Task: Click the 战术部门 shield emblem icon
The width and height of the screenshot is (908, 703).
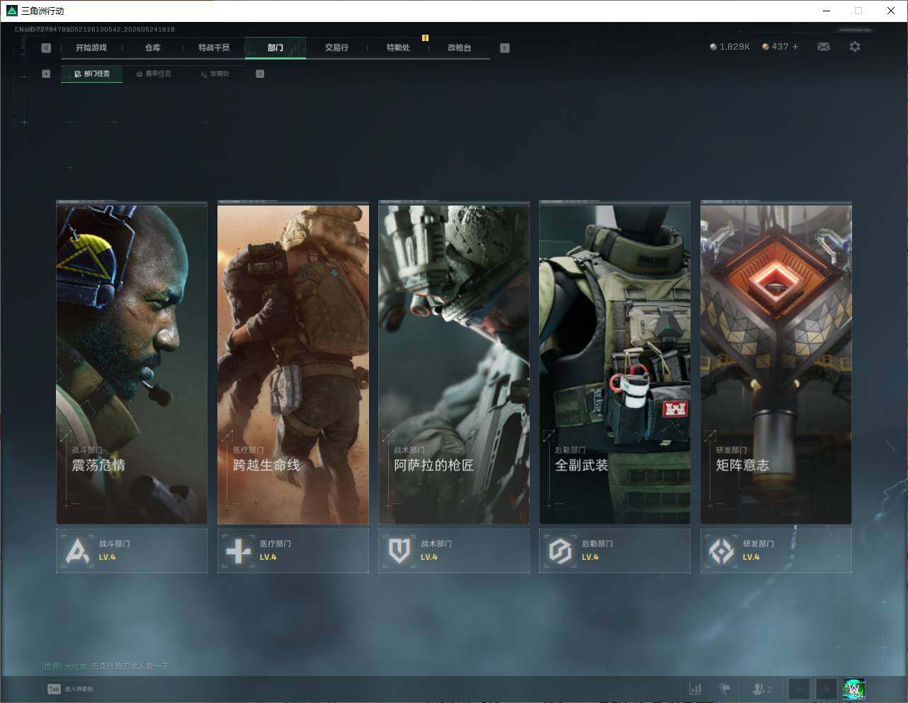Action: 399,551
